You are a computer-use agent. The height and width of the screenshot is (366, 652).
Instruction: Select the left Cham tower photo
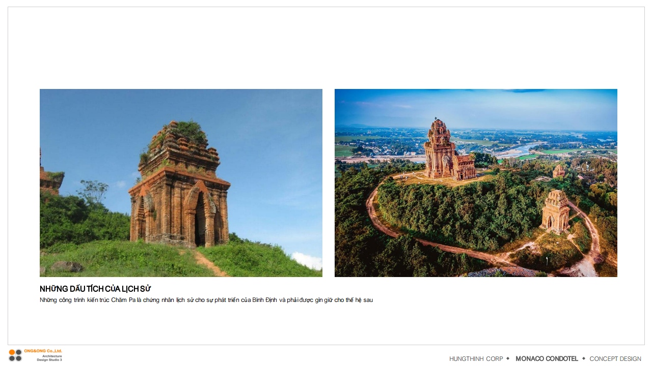[x=181, y=183]
